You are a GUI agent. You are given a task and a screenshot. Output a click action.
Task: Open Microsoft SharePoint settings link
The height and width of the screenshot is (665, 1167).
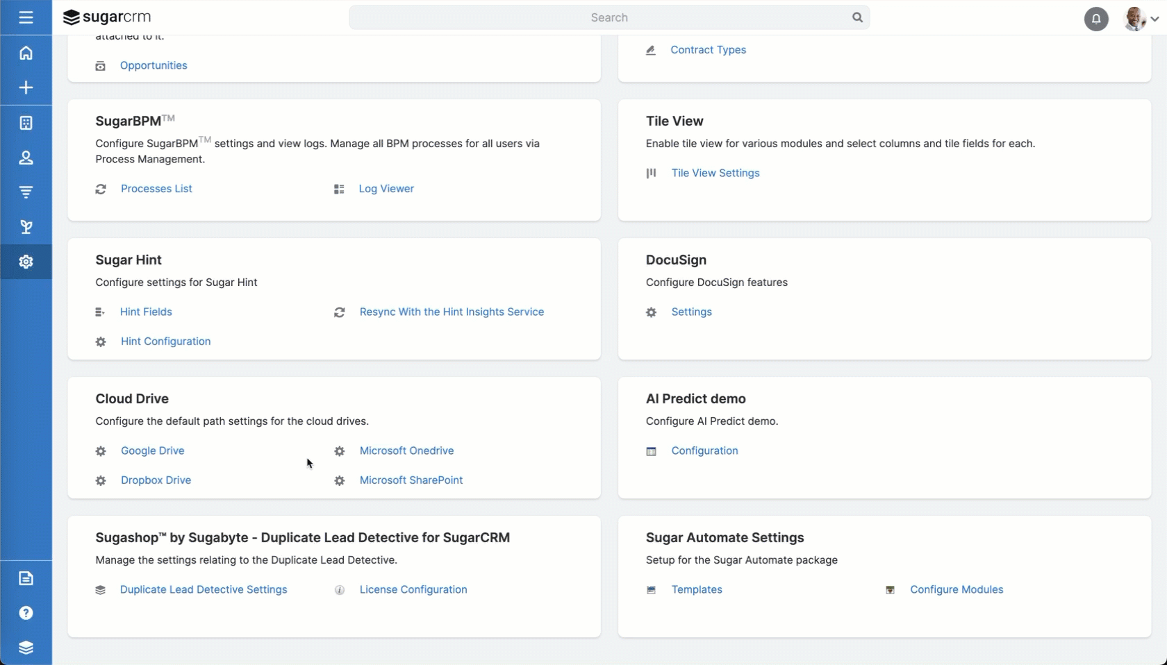(411, 480)
